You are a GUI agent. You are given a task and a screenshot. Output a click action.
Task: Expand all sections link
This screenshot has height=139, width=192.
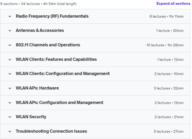(173, 3)
